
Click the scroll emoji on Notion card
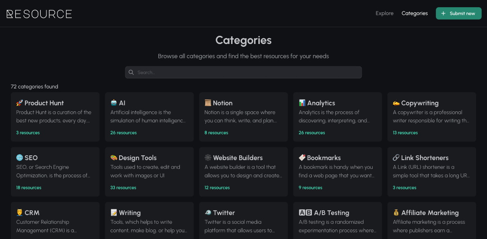208,103
